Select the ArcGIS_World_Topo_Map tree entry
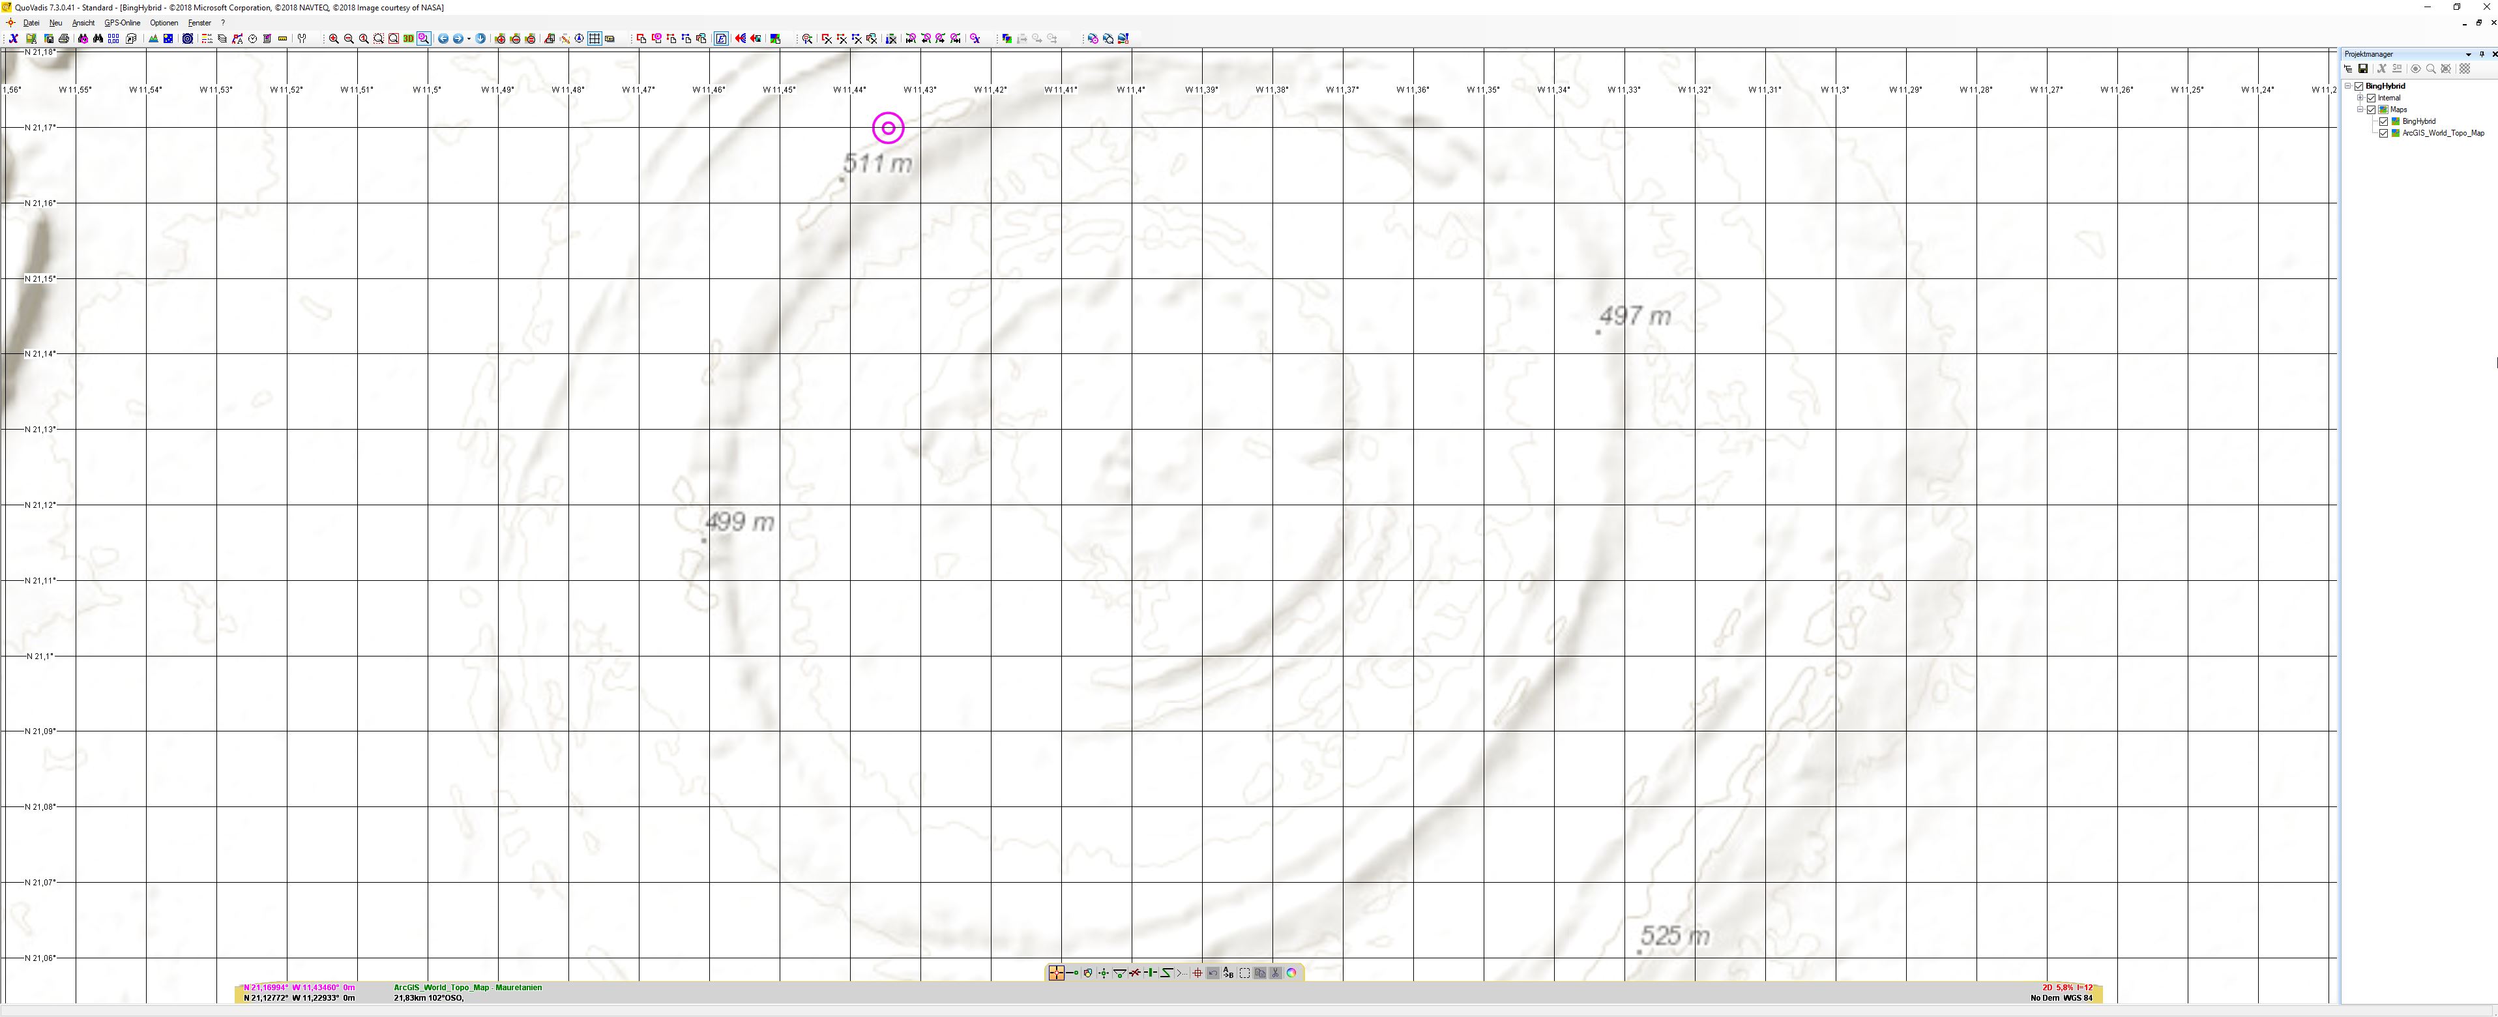Image resolution: width=2498 pixels, height=1017 pixels. pyautogui.click(x=2444, y=134)
